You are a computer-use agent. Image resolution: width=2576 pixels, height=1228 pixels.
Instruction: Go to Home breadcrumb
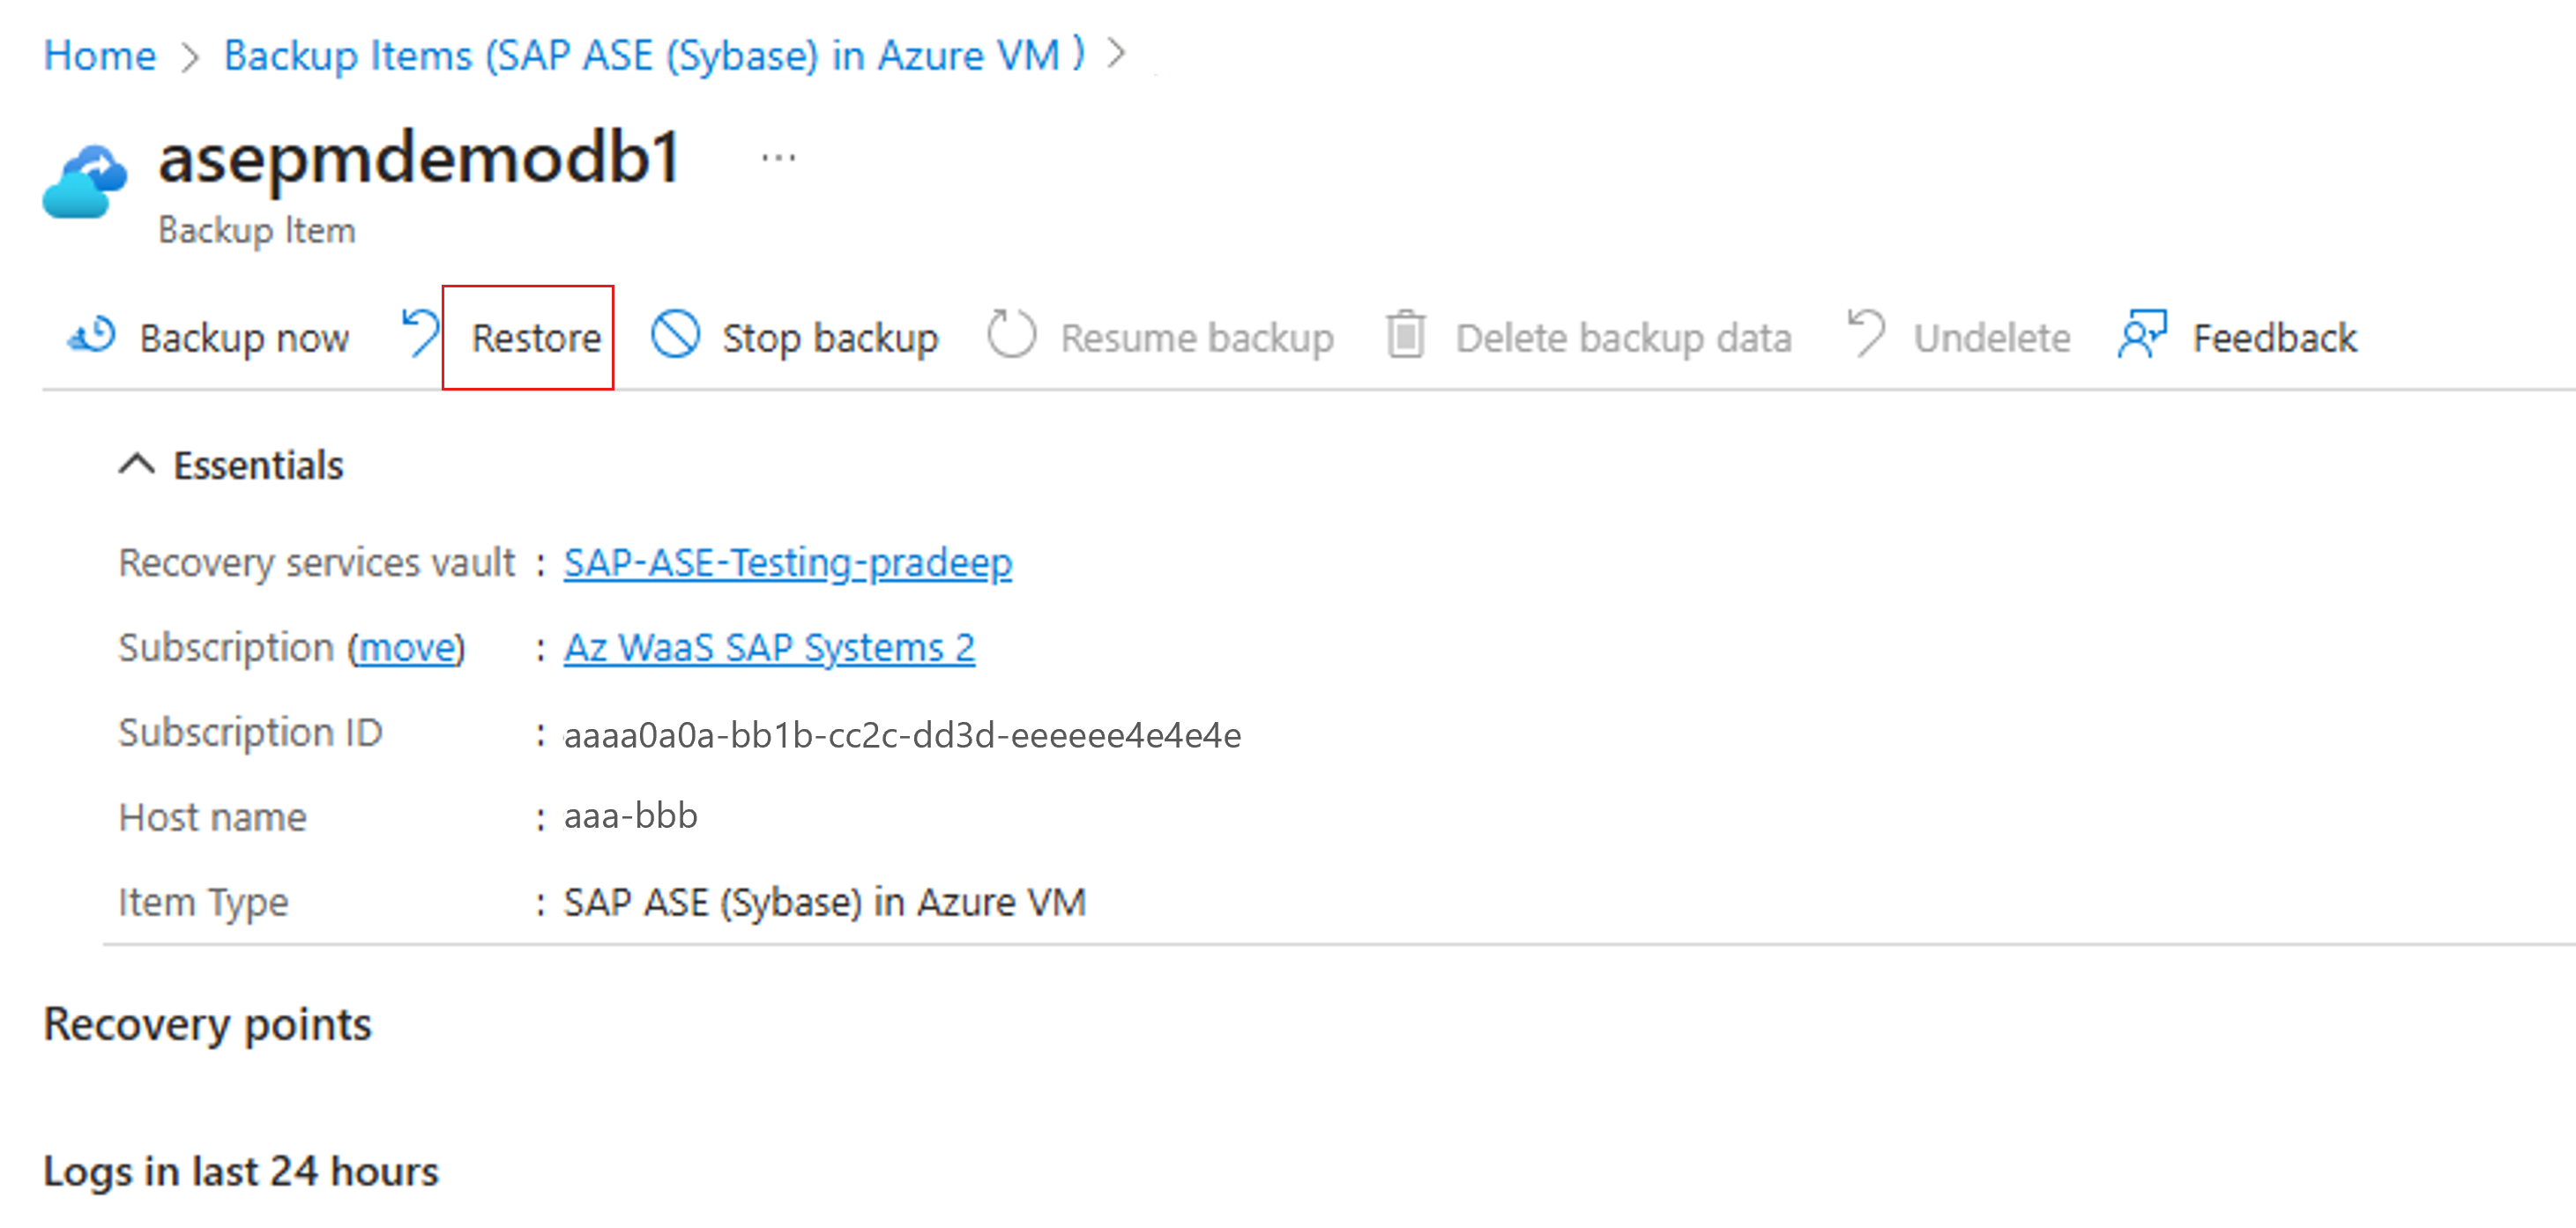100,55
